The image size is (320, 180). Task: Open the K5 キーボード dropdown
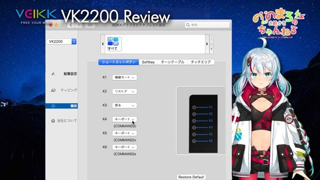coord(124,133)
